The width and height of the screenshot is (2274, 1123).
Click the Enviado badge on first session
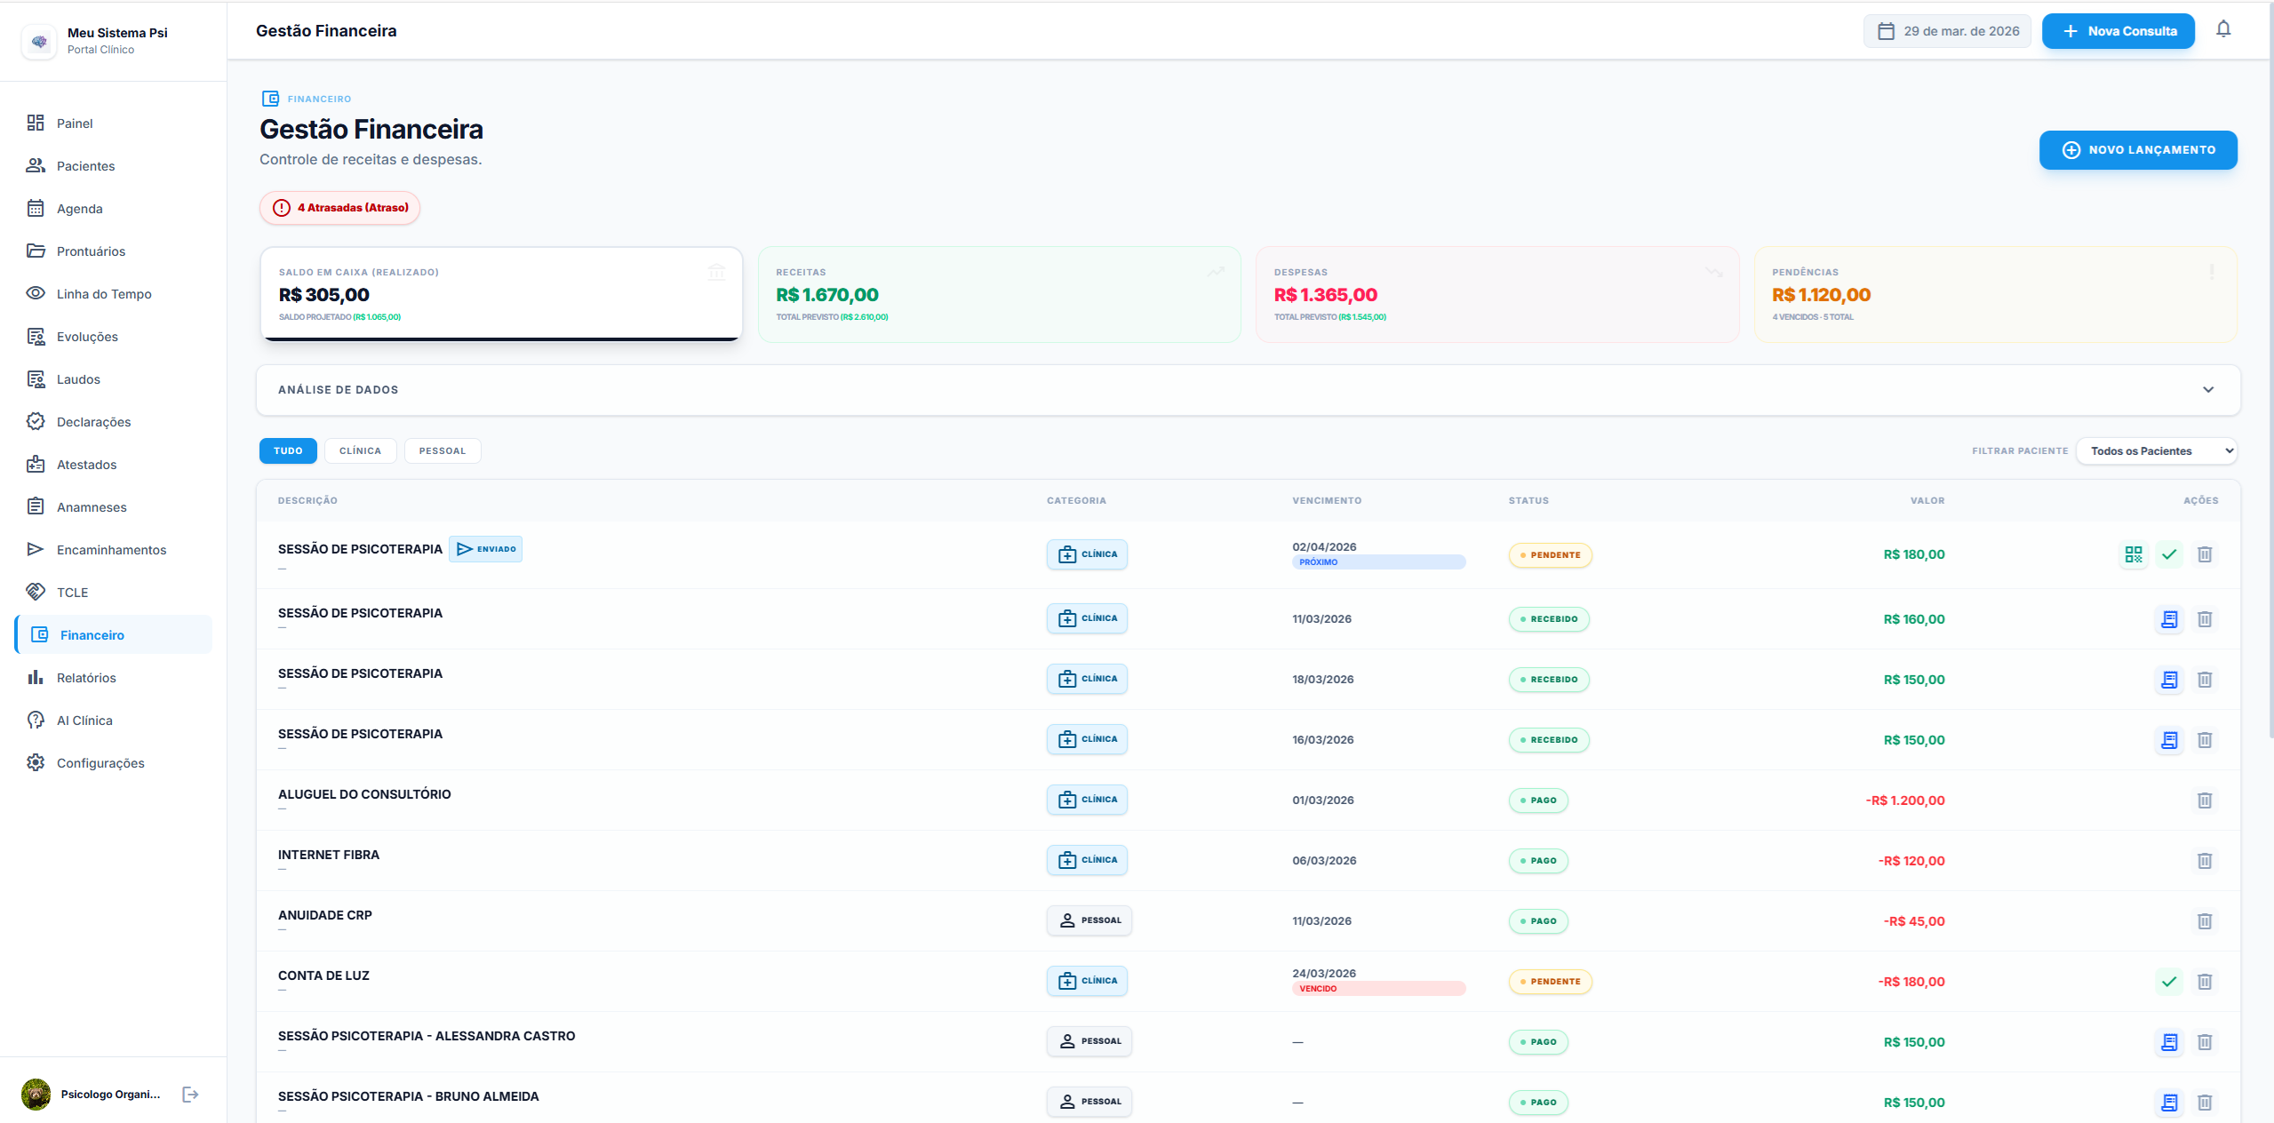pos(485,549)
